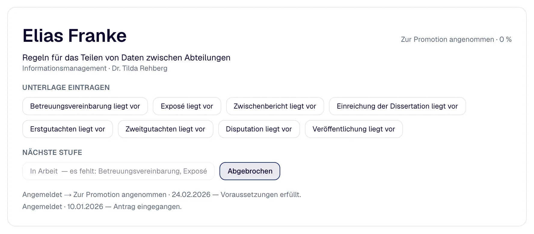Set the next stage to Abgebrochen

click(250, 171)
